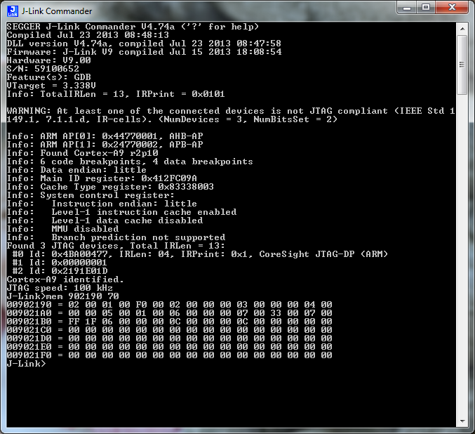Click the 'MMU disabled' line
This screenshot has width=475, height=434.
62,229
